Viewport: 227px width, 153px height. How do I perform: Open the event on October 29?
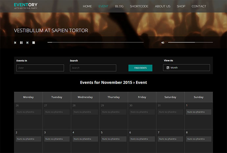pos(113,112)
